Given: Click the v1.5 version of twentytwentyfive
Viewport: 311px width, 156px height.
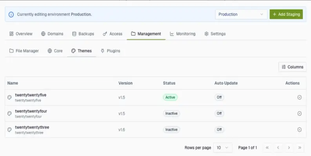Looking at the screenshot, I should (x=122, y=98).
